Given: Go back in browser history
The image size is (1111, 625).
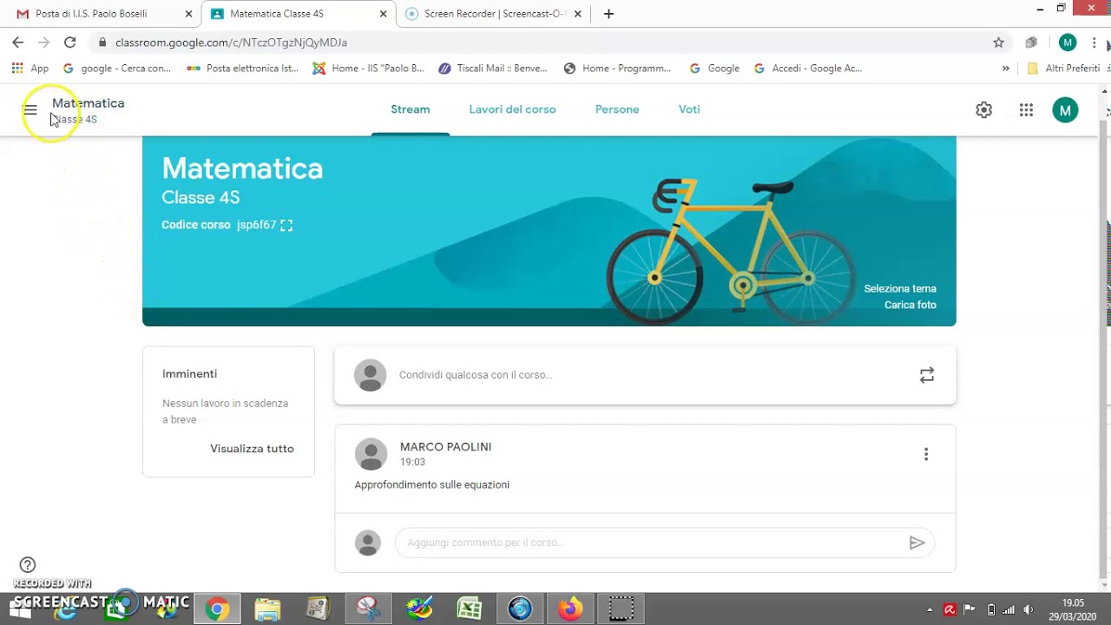Looking at the screenshot, I should 18,43.
